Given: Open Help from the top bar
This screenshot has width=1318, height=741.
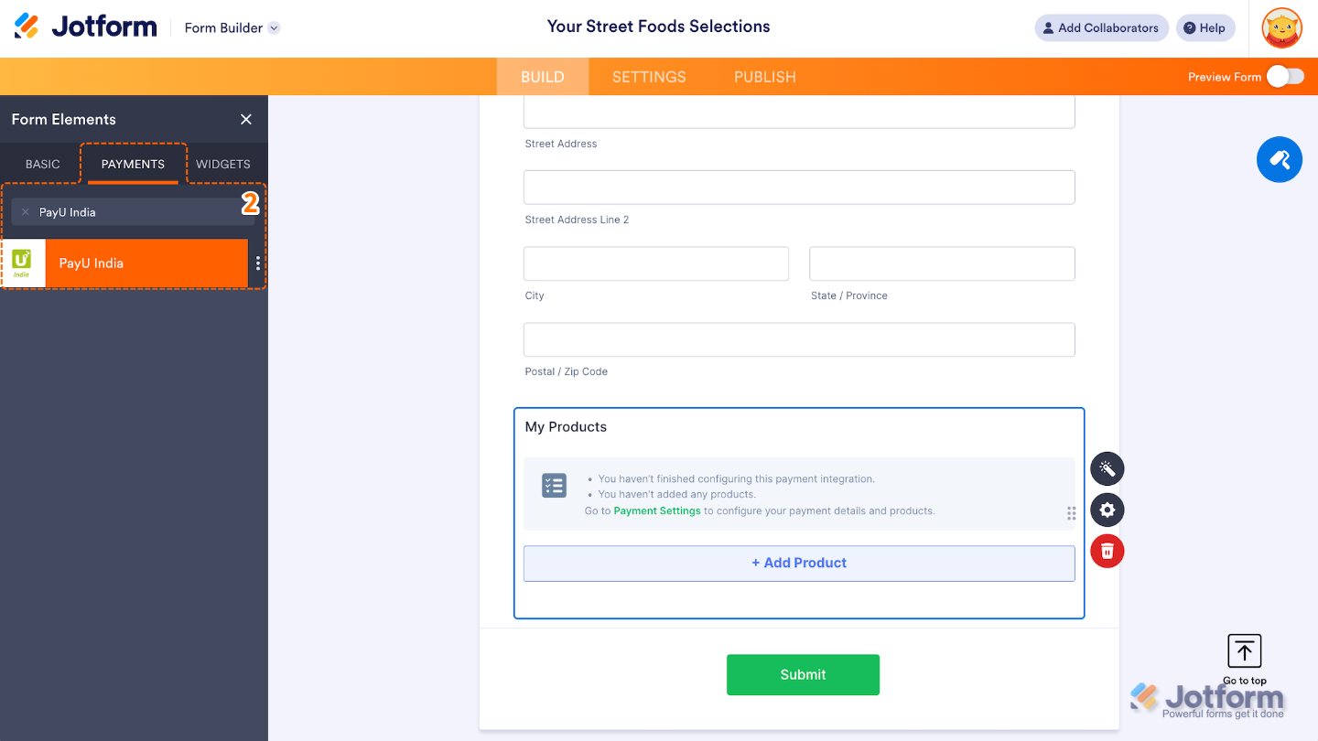Looking at the screenshot, I should 1205,27.
